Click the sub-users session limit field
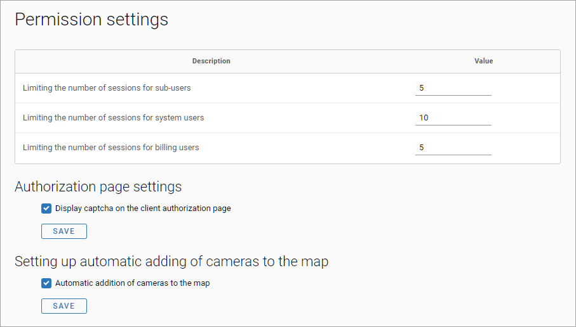Image resolution: width=576 pixels, height=327 pixels. coord(453,88)
